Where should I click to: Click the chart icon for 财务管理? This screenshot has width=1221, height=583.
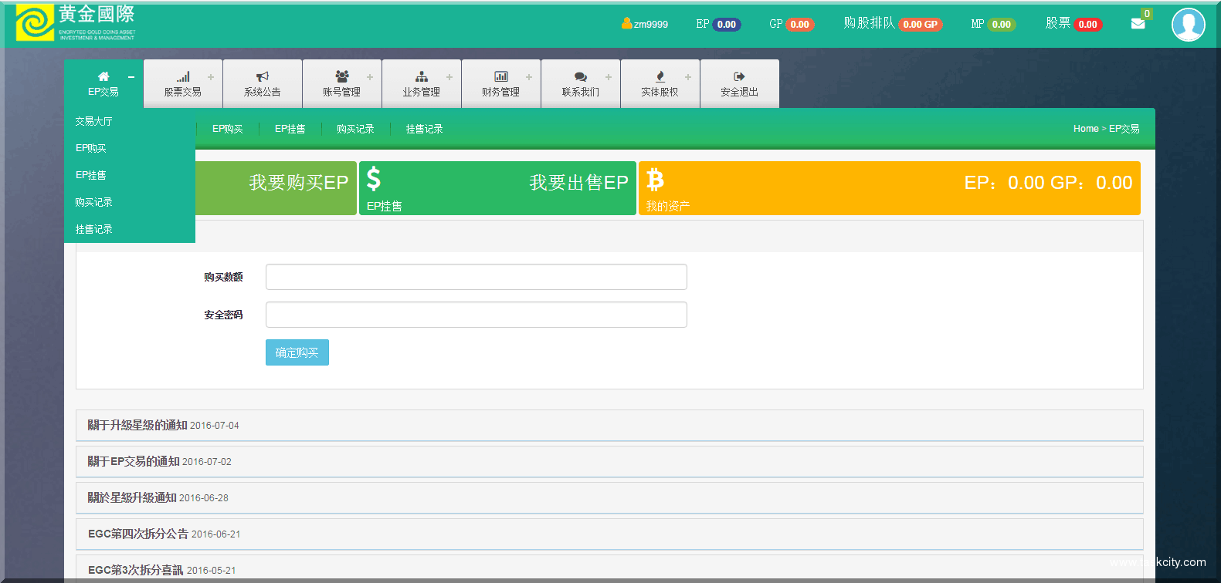pyautogui.click(x=501, y=76)
